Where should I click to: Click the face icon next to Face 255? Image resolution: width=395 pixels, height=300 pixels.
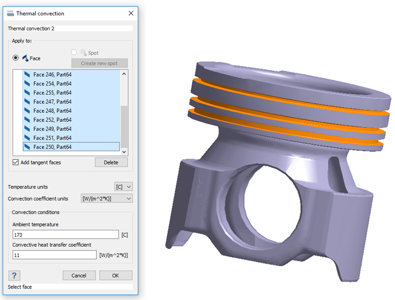click(27, 93)
